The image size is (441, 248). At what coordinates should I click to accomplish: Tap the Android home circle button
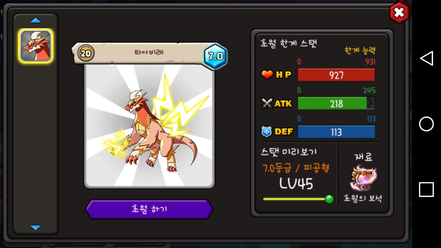coord(426,124)
